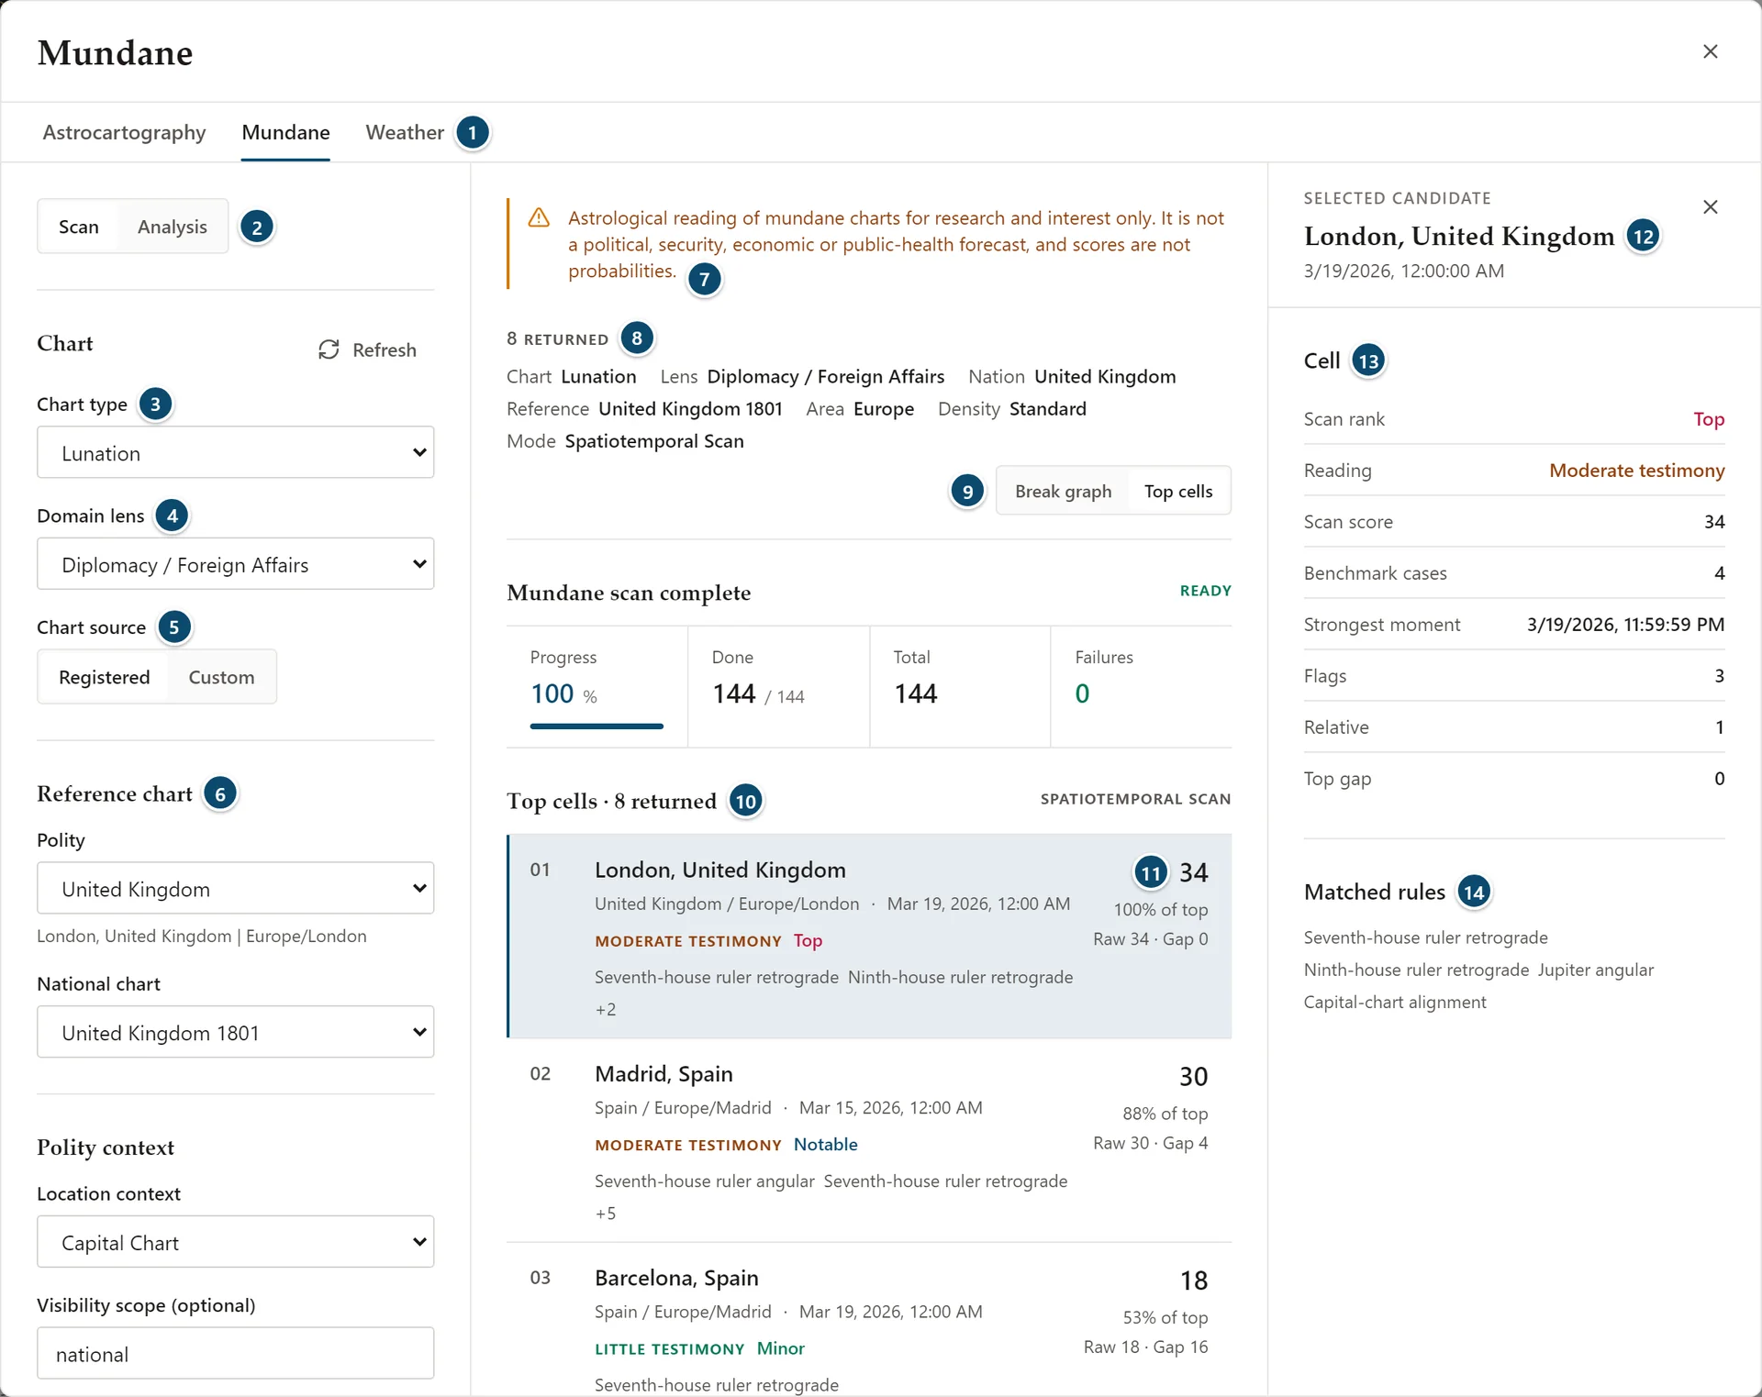Viewport: 1762px width, 1397px height.
Task: Click the Refresh icon in Chart section
Action: click(329, 349)
